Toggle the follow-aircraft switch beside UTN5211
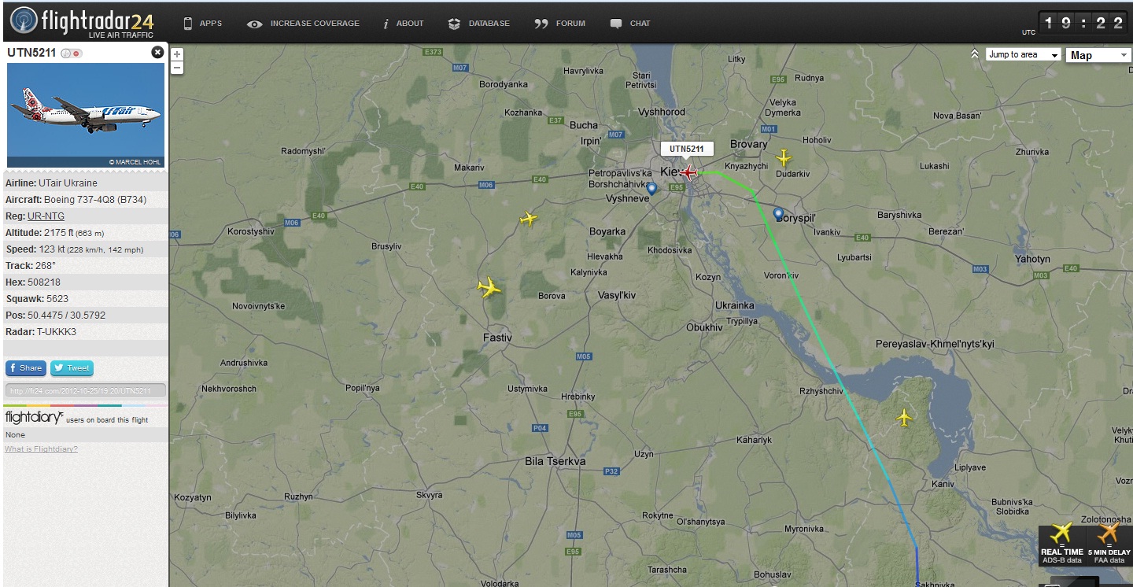Image resolution: width=1133 pixels, height=587 pixels. [72, 54]
